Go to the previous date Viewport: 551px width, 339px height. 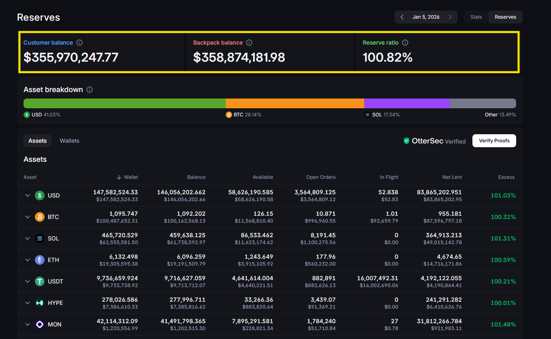pyautogui.click(x=402, y=17)
